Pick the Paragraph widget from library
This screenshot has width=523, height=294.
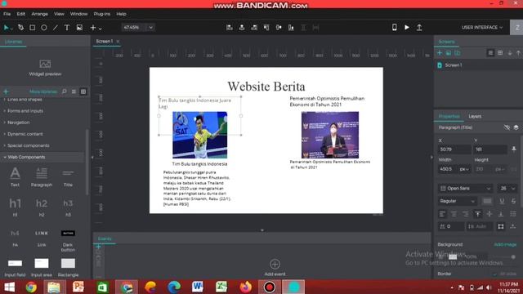(x=42, y=176)
